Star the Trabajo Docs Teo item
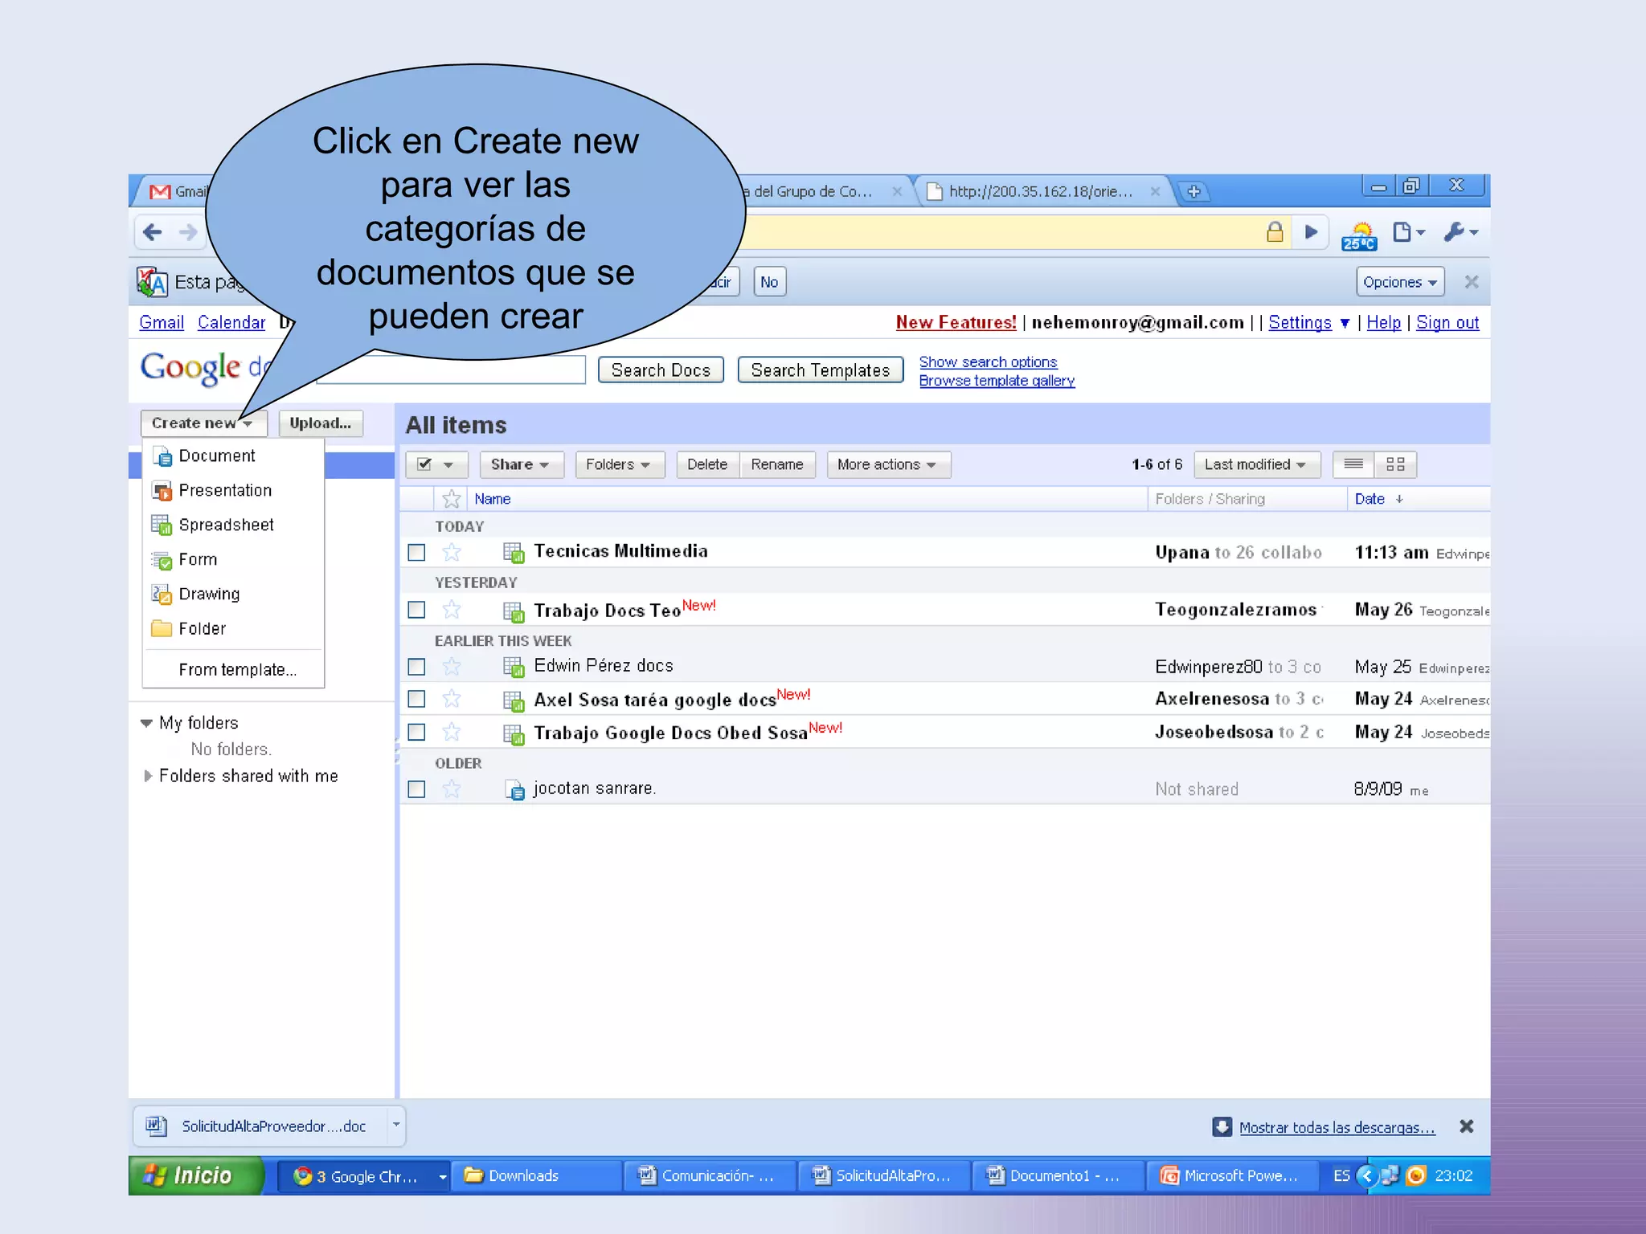The height and width of the screenshot is (1234, 1646). click(x=452, y=610)
